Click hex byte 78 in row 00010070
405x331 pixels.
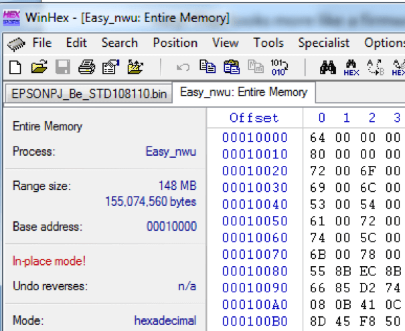[368, 254]
